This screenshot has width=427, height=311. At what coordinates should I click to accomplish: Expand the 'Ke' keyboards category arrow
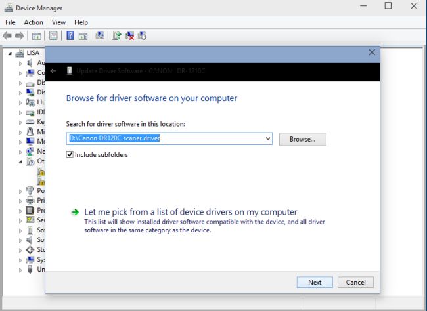coord(20,123)
